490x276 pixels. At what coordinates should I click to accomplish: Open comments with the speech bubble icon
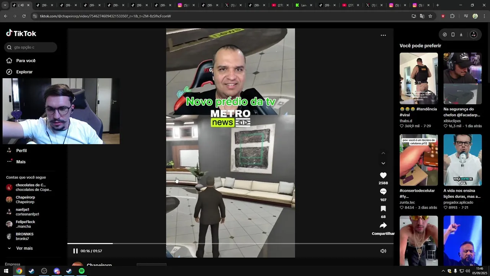tap(383, 192)
